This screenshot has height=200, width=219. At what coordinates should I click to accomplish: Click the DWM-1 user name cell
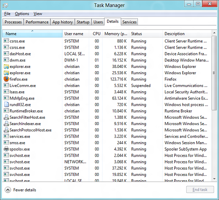(x=71, y=60)
